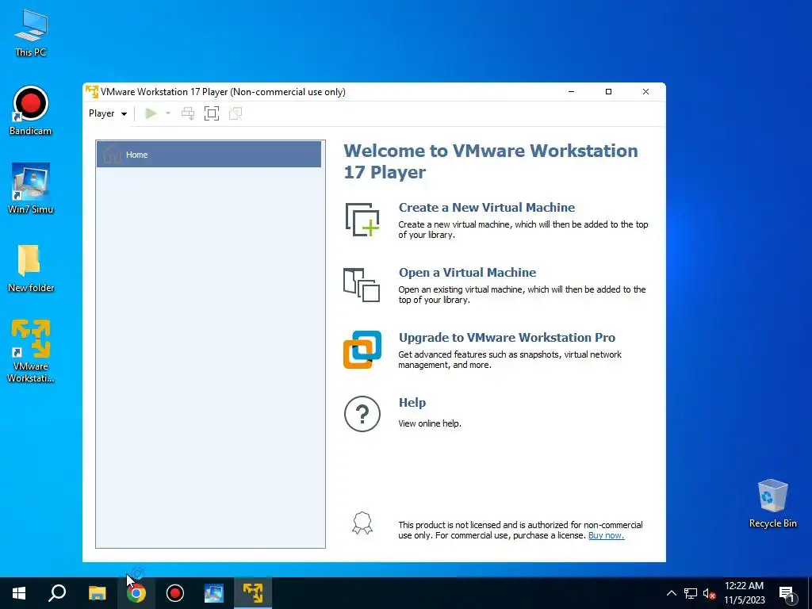Select the Recycle Bin desktop icon

[772, 504]
